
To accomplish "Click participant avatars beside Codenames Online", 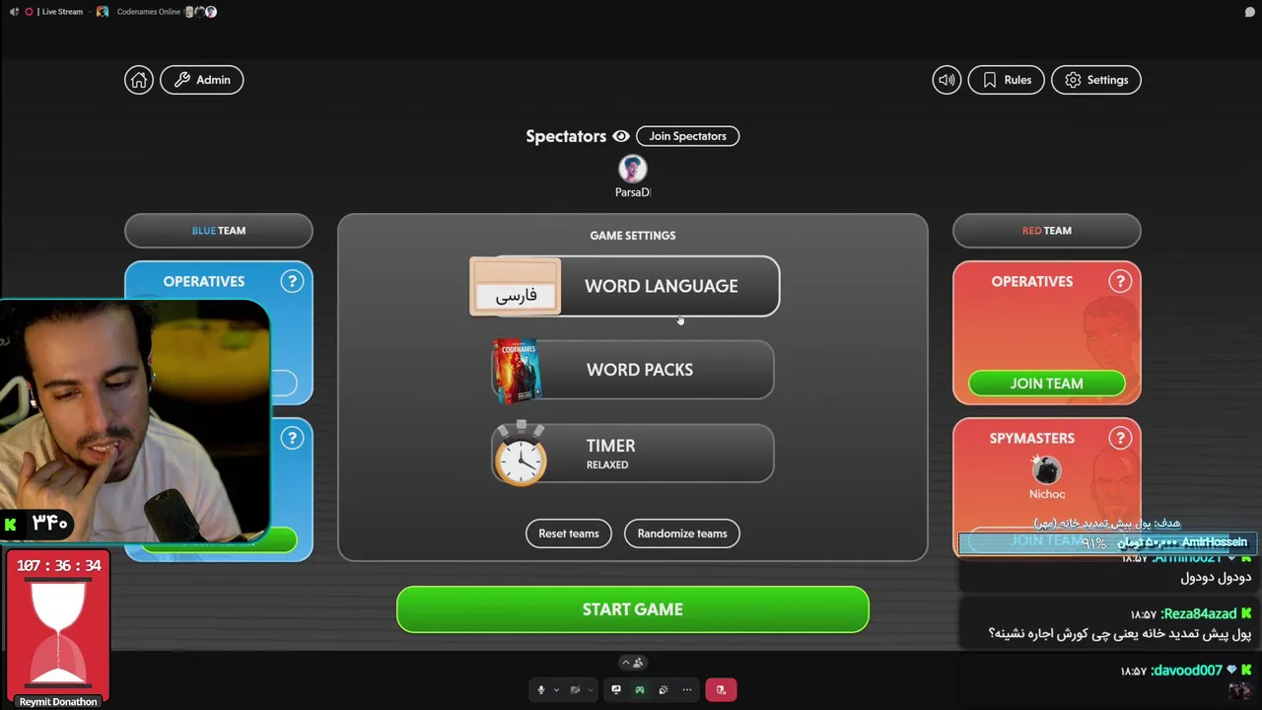I will [x=201, y=12].
